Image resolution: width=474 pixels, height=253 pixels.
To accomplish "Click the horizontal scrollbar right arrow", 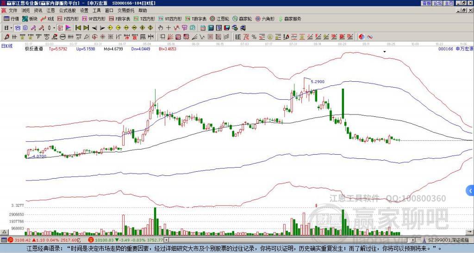I will (x=413, y=240).
